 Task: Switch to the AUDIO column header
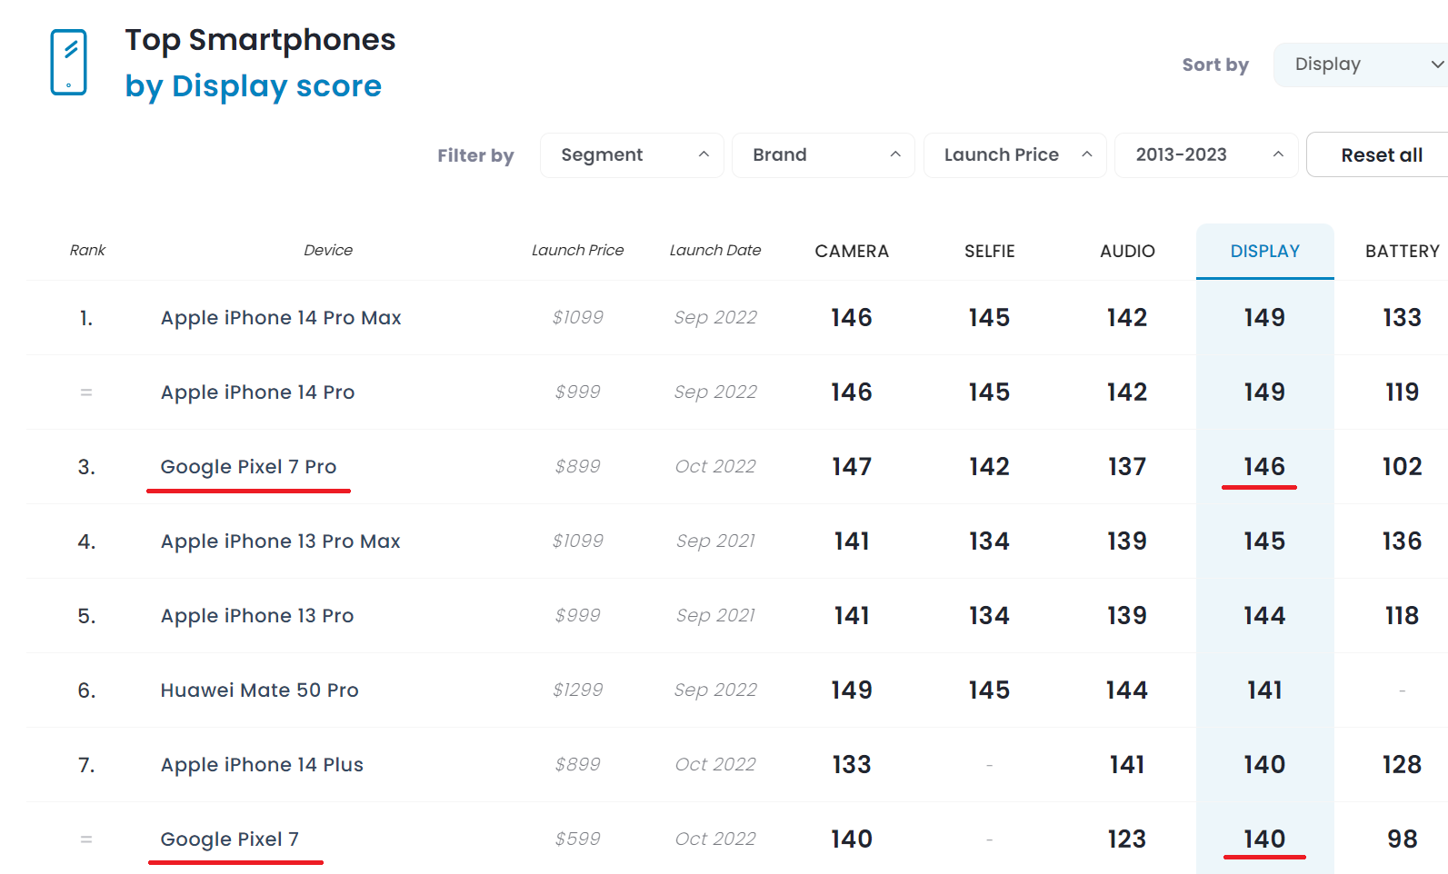[1127, 251]
